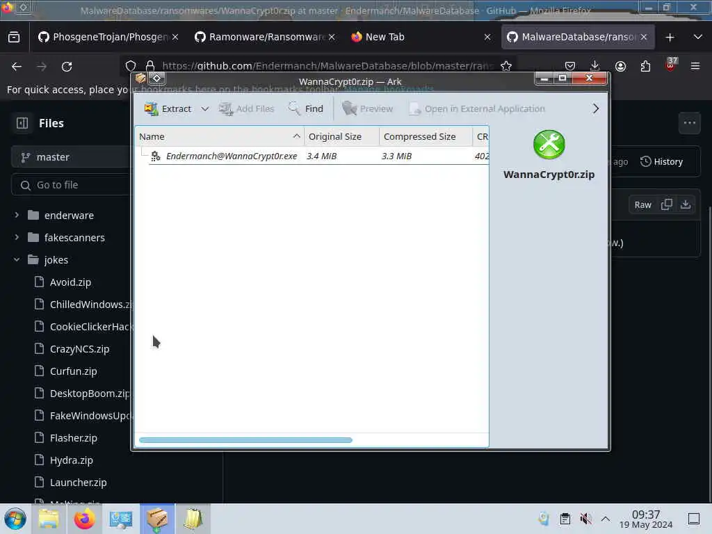Open the GitHub more options ellipsis button
712x534 pixels.
(x=690, y=123)
